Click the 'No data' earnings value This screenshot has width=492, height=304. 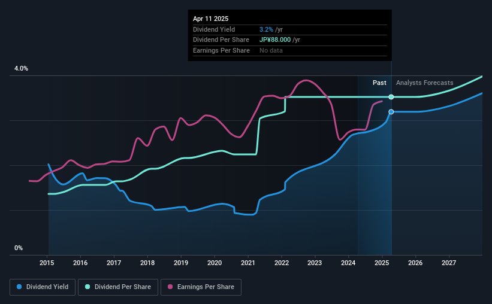[271, 50]
